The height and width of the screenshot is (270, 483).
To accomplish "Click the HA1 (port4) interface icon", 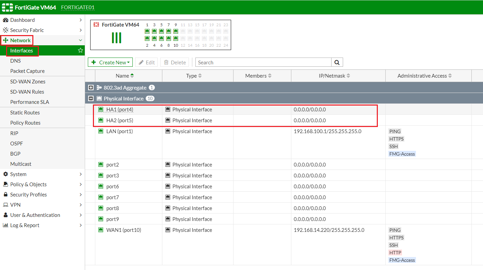I will [101, 109].
